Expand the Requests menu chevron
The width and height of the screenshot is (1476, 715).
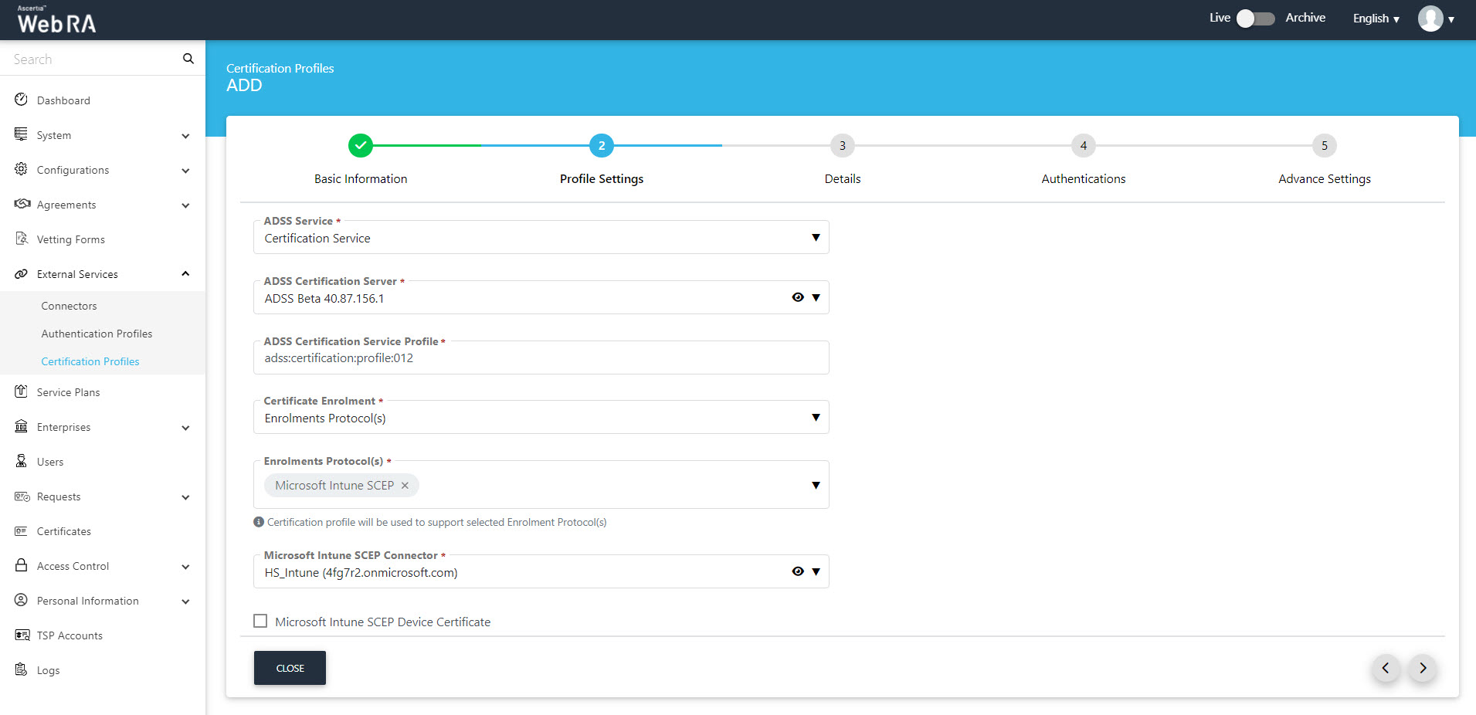185,497
